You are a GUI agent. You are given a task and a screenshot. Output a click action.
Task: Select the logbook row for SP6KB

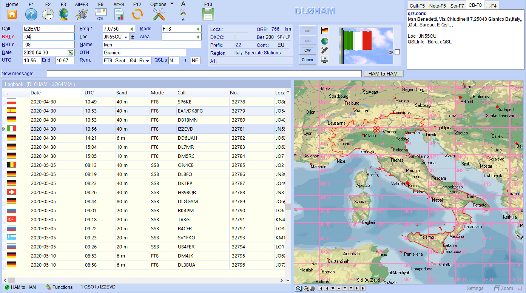[143, 102]
